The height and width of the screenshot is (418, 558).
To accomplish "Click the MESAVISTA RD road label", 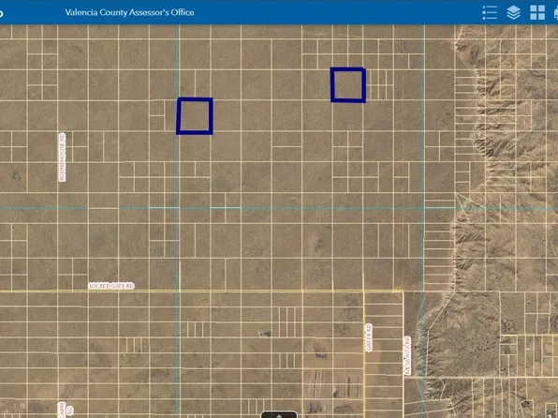I will coord(407,355).
